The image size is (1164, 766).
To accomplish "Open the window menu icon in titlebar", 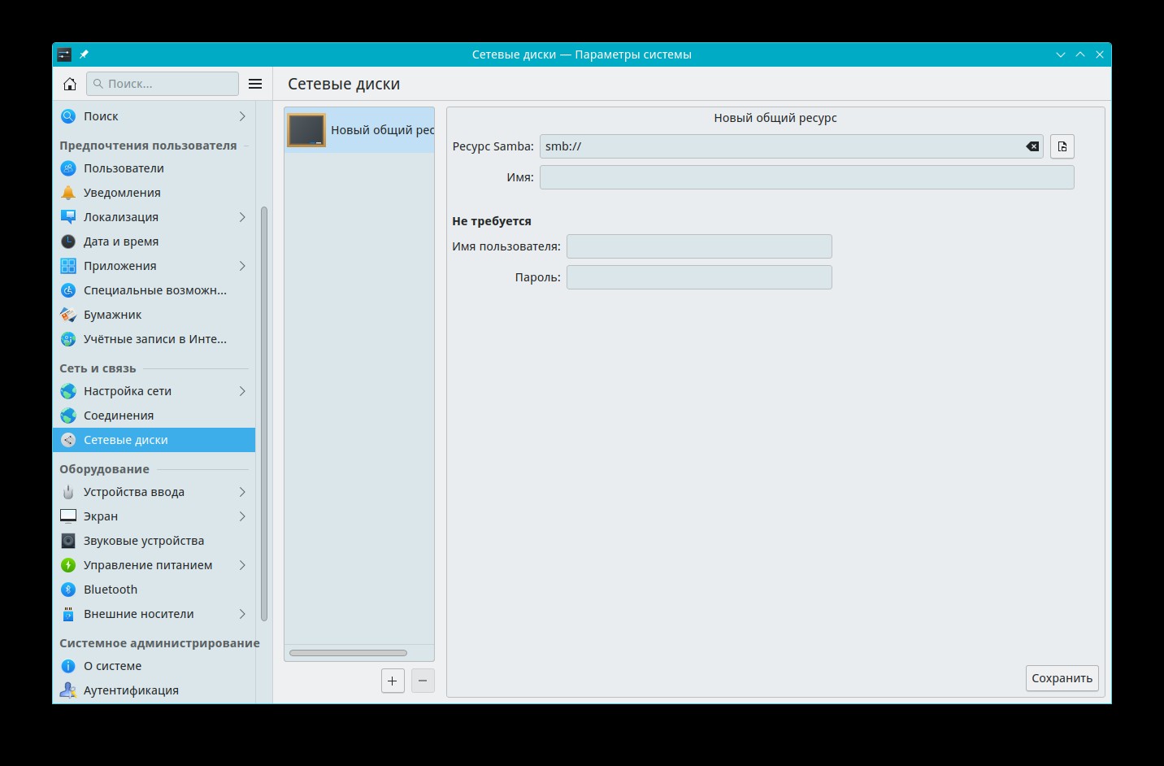I will point(64,54).
